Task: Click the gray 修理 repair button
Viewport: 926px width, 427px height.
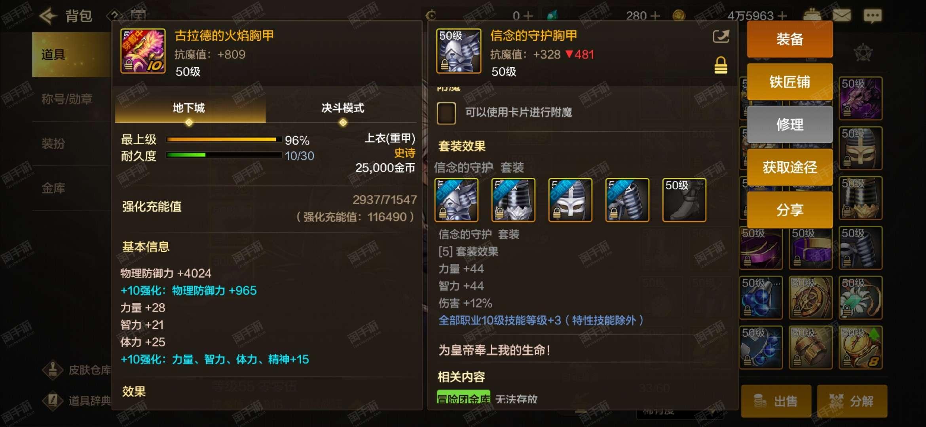Action: pos(789,125)
